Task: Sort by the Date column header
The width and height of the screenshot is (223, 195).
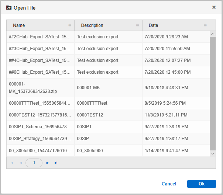Action: pyautogui.click(x=153, y=25)
